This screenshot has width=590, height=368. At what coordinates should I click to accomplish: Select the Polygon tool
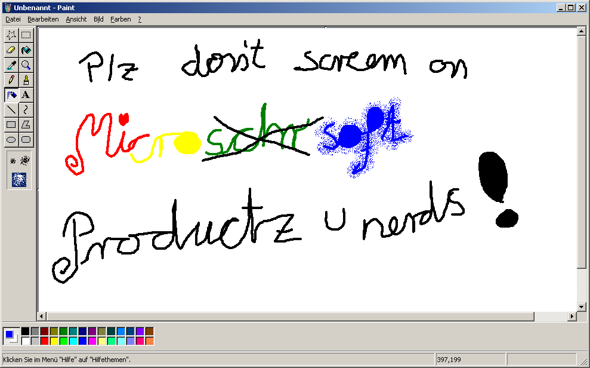(x=26, y=124)
